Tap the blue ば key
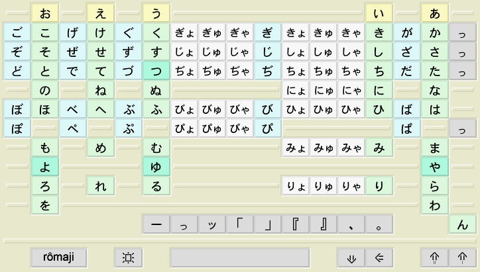 pyautogui.click(x=407, y=109)
